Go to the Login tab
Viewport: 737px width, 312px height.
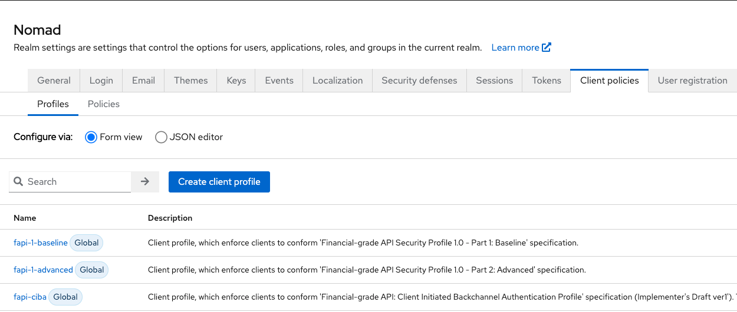(101, 81)
